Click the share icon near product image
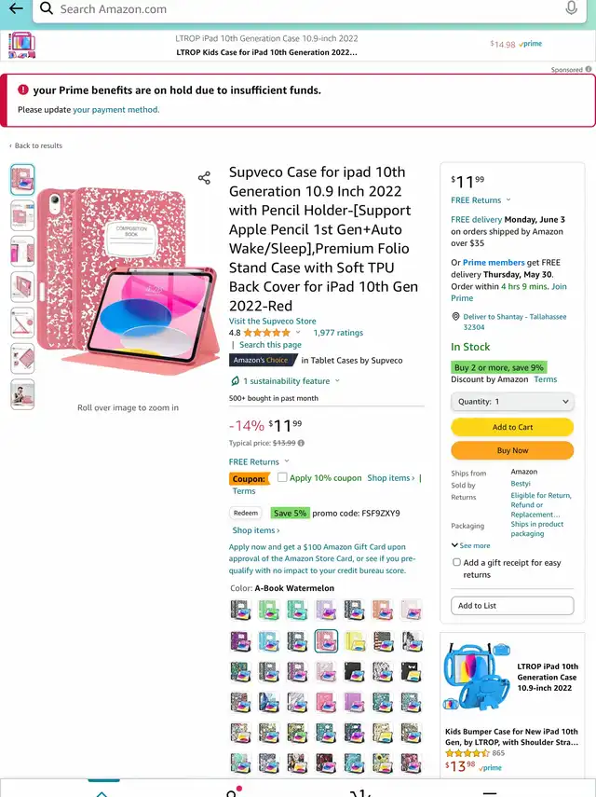This screenshot has height=797, width=596. [x=204, y=178]
